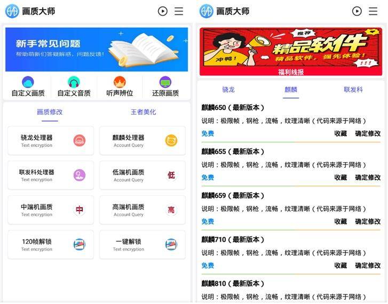This screenshot has width=388, height=304.
Task: Select the 麒麟710（最新版本）title
Action: click(233, 239)
